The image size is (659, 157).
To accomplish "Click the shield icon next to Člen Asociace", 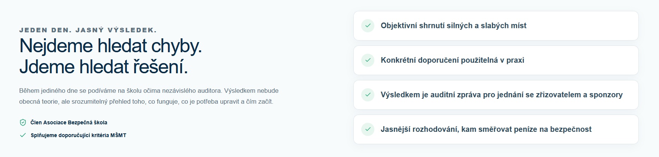I will point(23,122).
